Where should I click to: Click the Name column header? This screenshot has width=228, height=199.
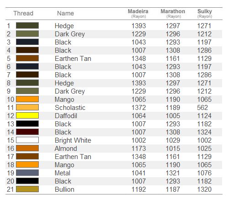(66, 13)
